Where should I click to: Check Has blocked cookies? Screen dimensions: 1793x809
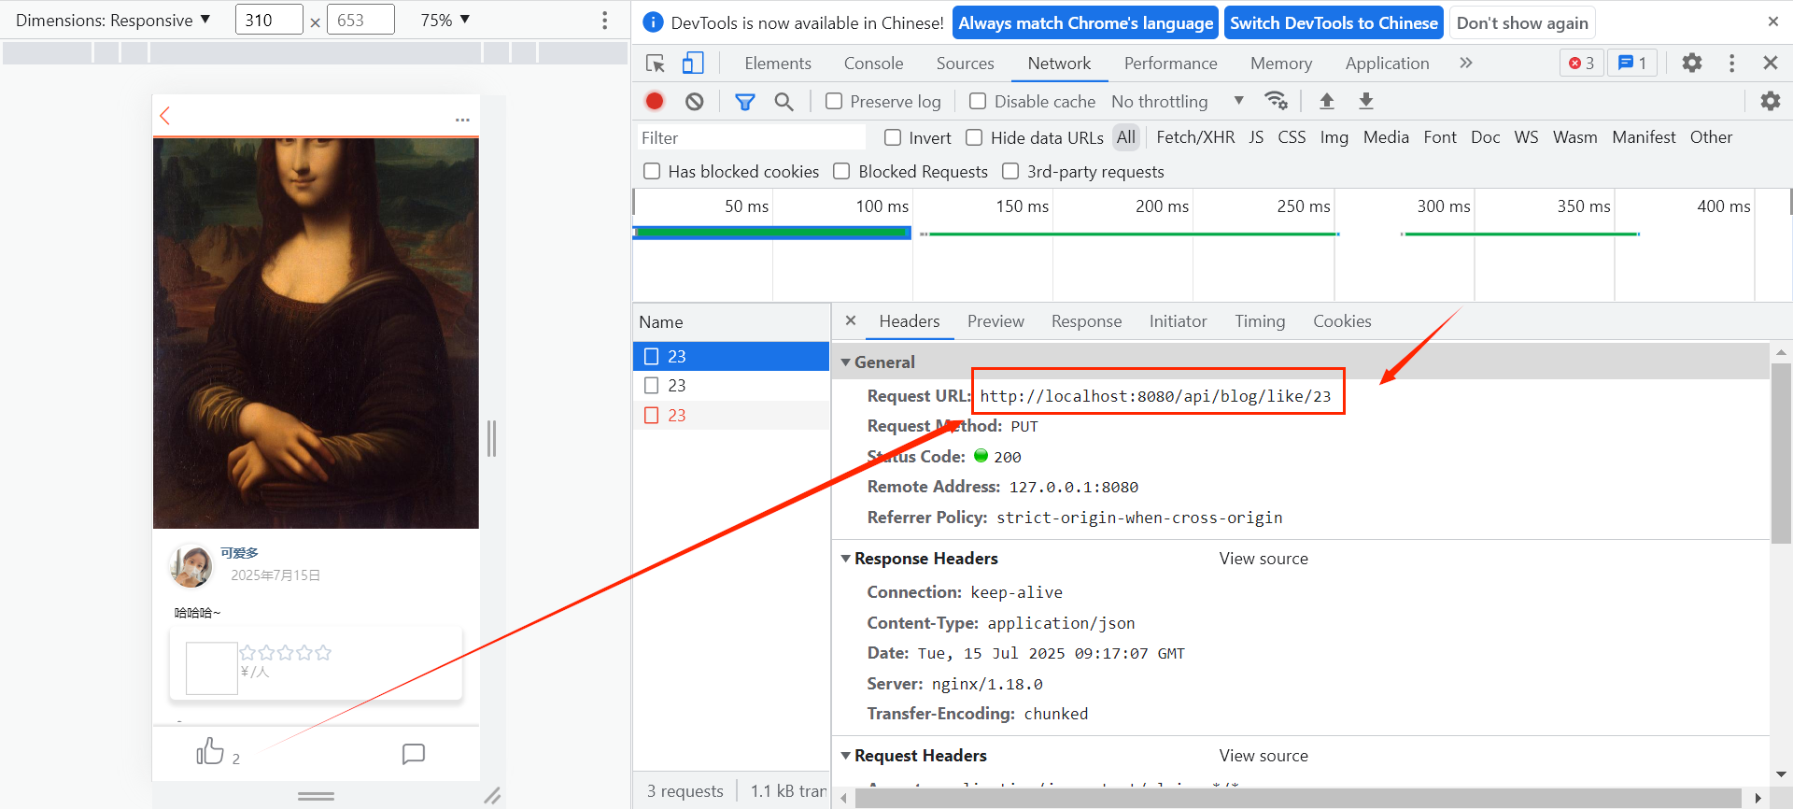click(x=652, y=171)
